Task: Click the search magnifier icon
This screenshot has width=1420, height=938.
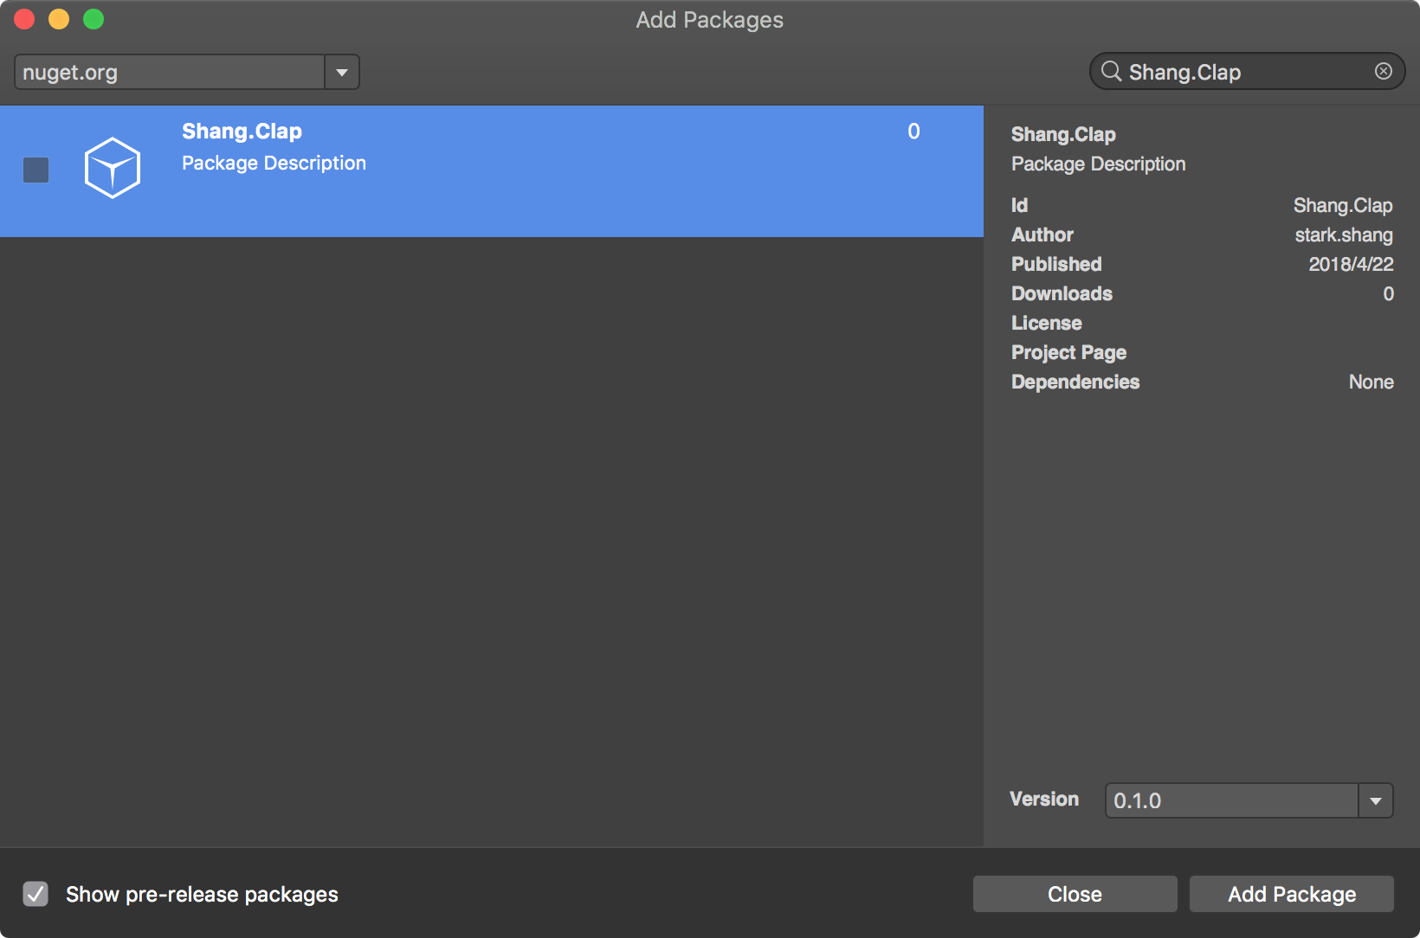Action: tap(1111, 71)
